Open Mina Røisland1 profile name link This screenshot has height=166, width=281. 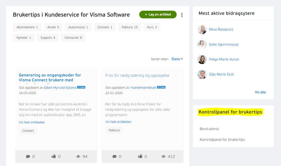coord(221,30)
